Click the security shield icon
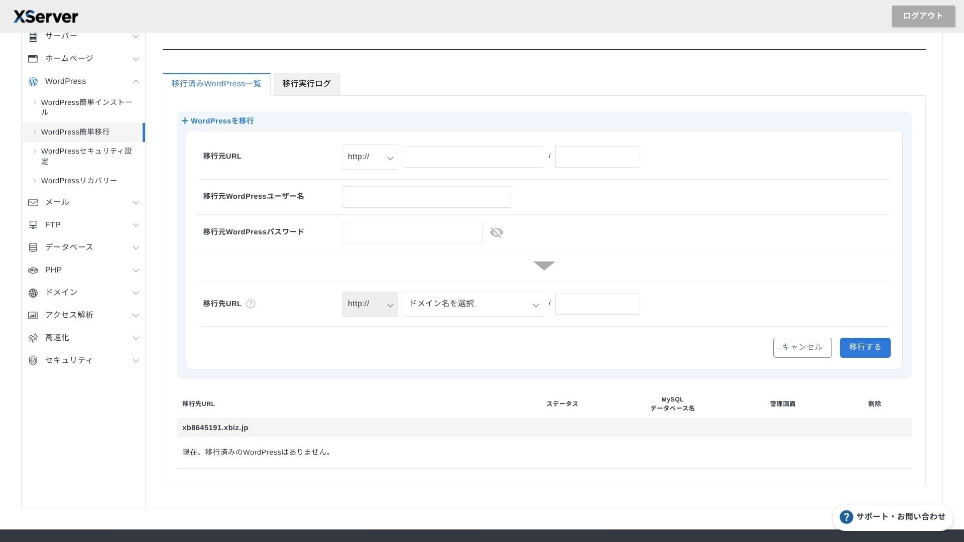 pyautogui.click(x=33, y=360)
